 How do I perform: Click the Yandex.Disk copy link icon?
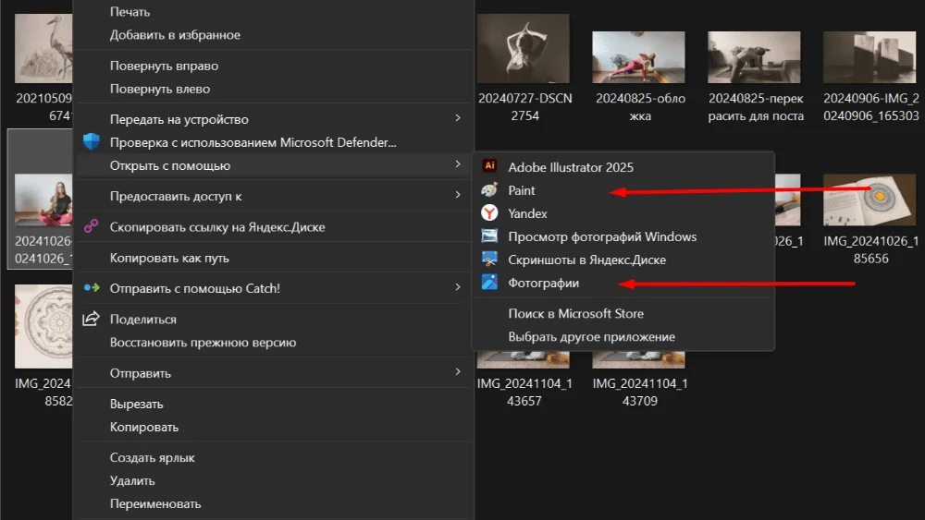point(92,227)
